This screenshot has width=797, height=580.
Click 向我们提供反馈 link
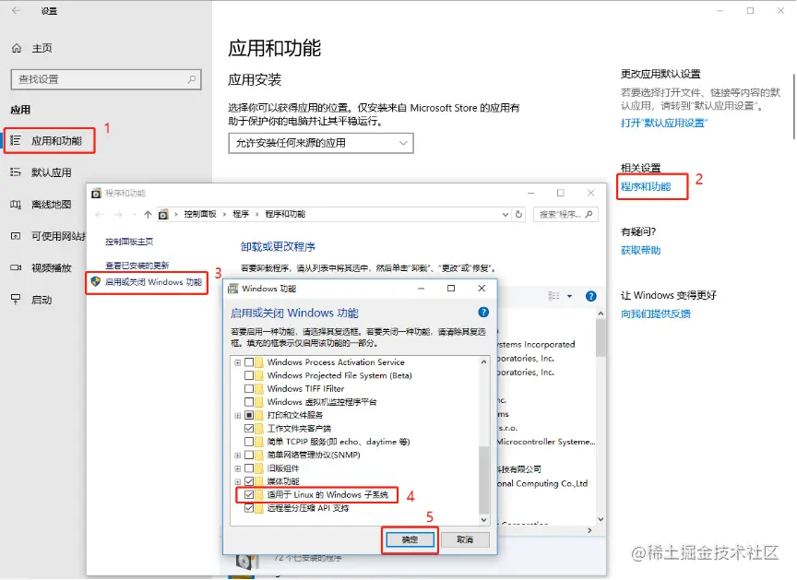656,314
